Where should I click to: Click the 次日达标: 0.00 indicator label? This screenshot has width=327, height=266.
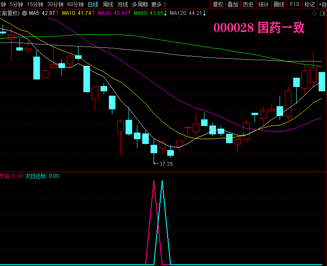[x=42, y=176]
